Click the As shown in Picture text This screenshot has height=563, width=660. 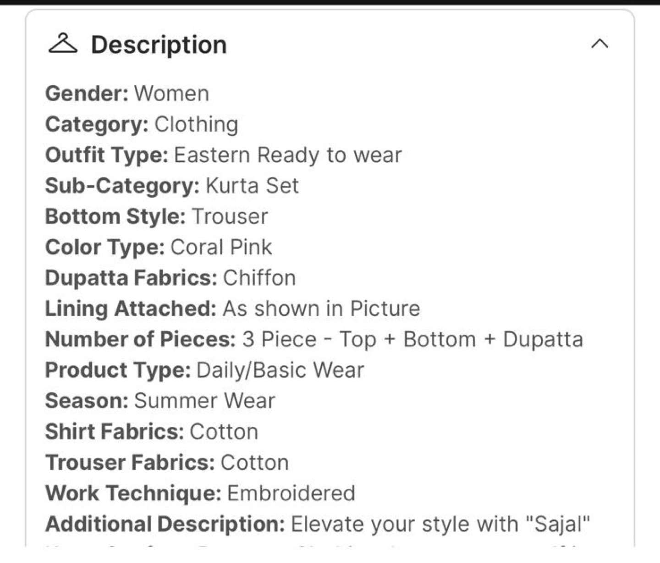coord(321,309)
